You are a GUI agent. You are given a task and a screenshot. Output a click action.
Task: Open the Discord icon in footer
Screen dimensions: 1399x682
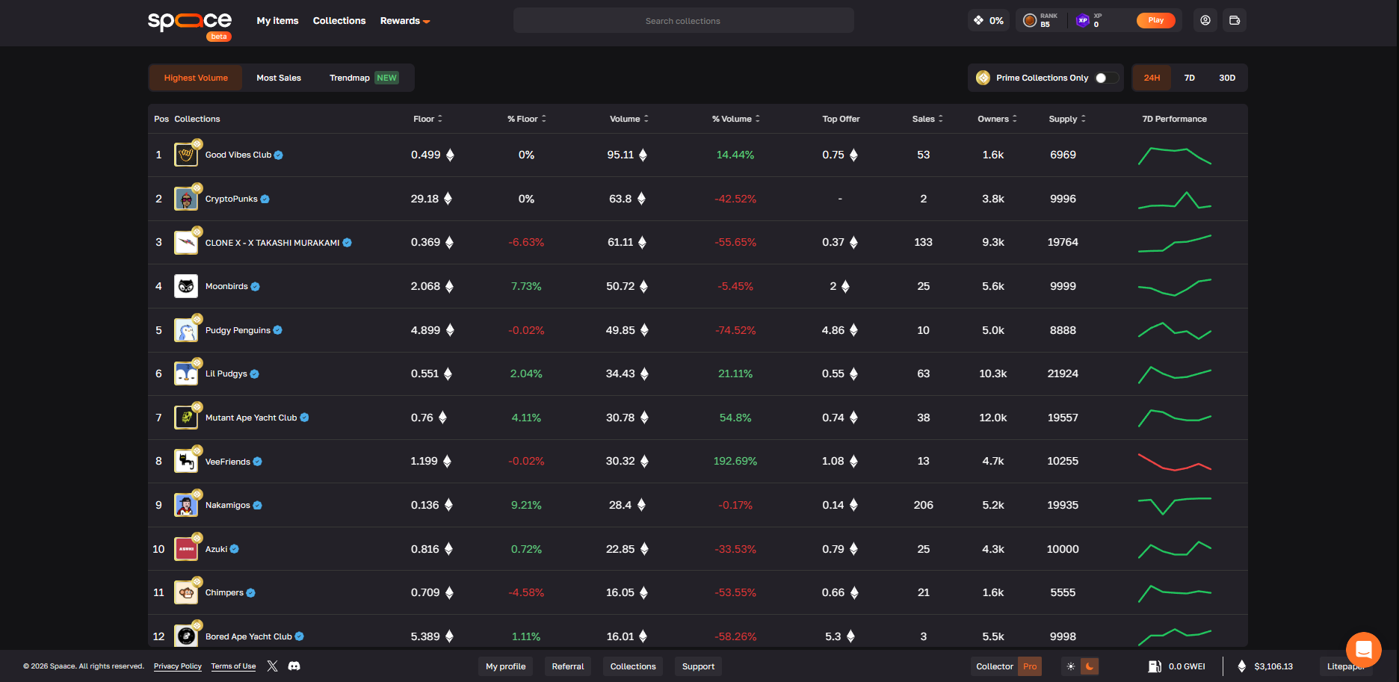(294, 666)
